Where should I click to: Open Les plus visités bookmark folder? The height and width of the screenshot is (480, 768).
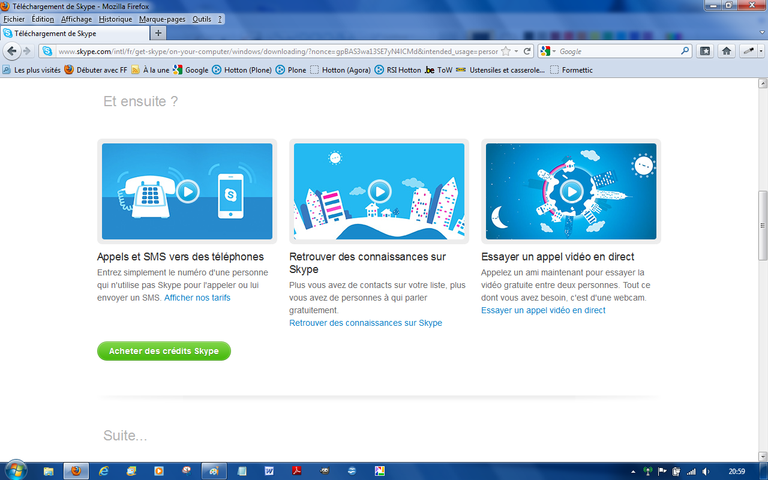(32, 70)
